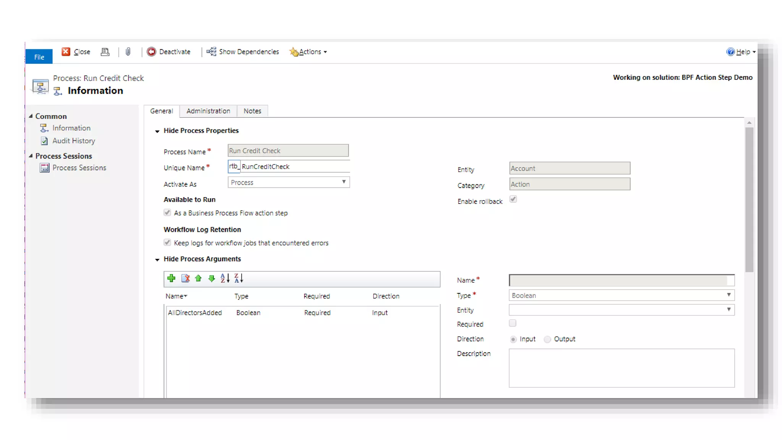Sort arguments ascending A to Z
782x440 pixels.
tap(225, 278)
